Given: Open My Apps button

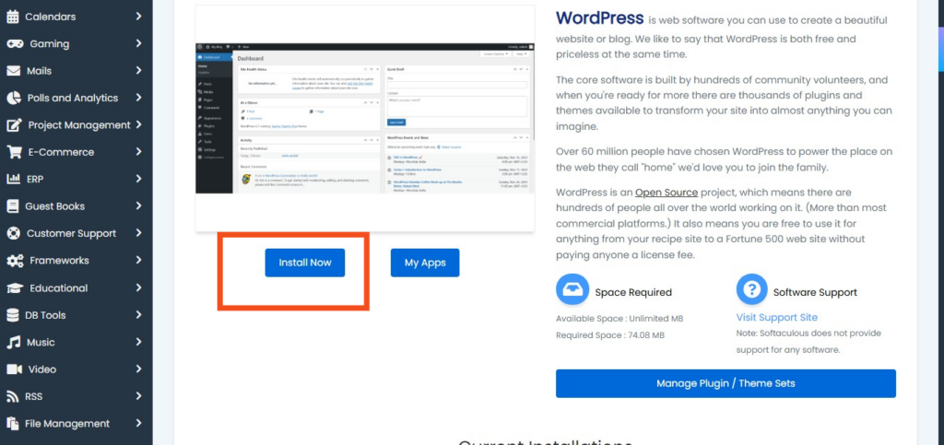Looking at the screenshot, I should pos(425,263).
